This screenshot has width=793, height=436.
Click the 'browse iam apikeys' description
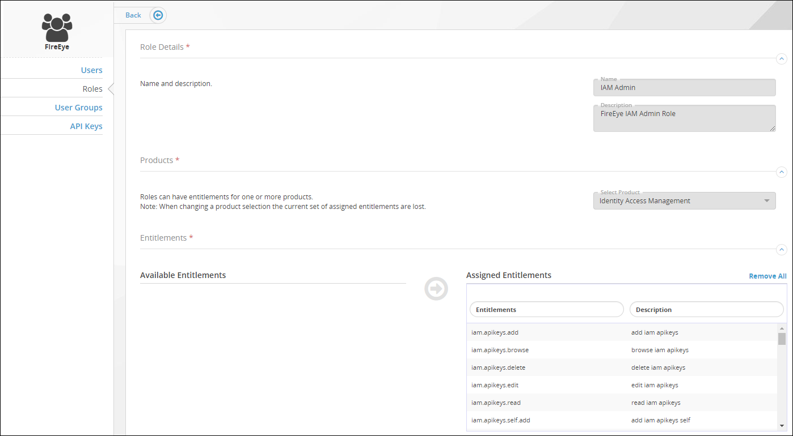(660, 350)
